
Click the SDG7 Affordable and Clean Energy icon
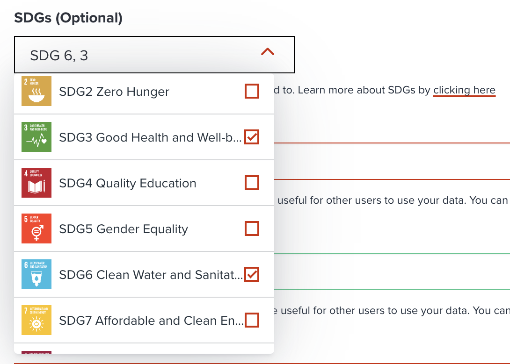click(36, 320)
